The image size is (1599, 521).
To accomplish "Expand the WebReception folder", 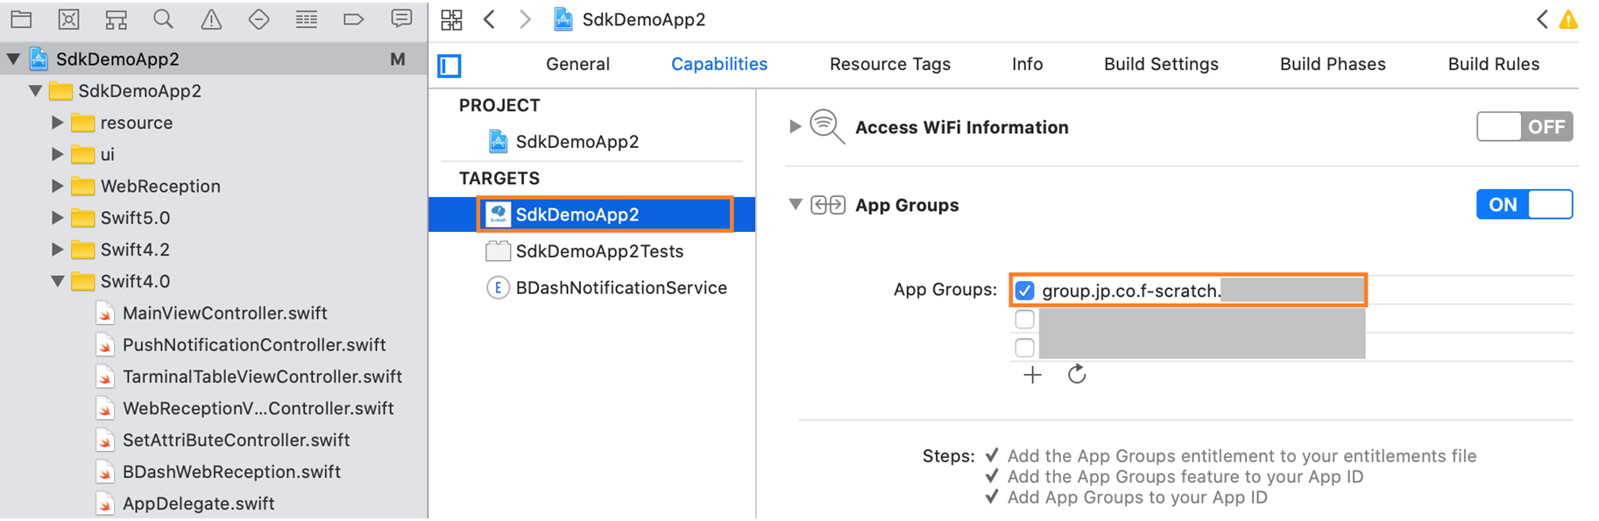I will pyautogui.click(x=57, y=186).
